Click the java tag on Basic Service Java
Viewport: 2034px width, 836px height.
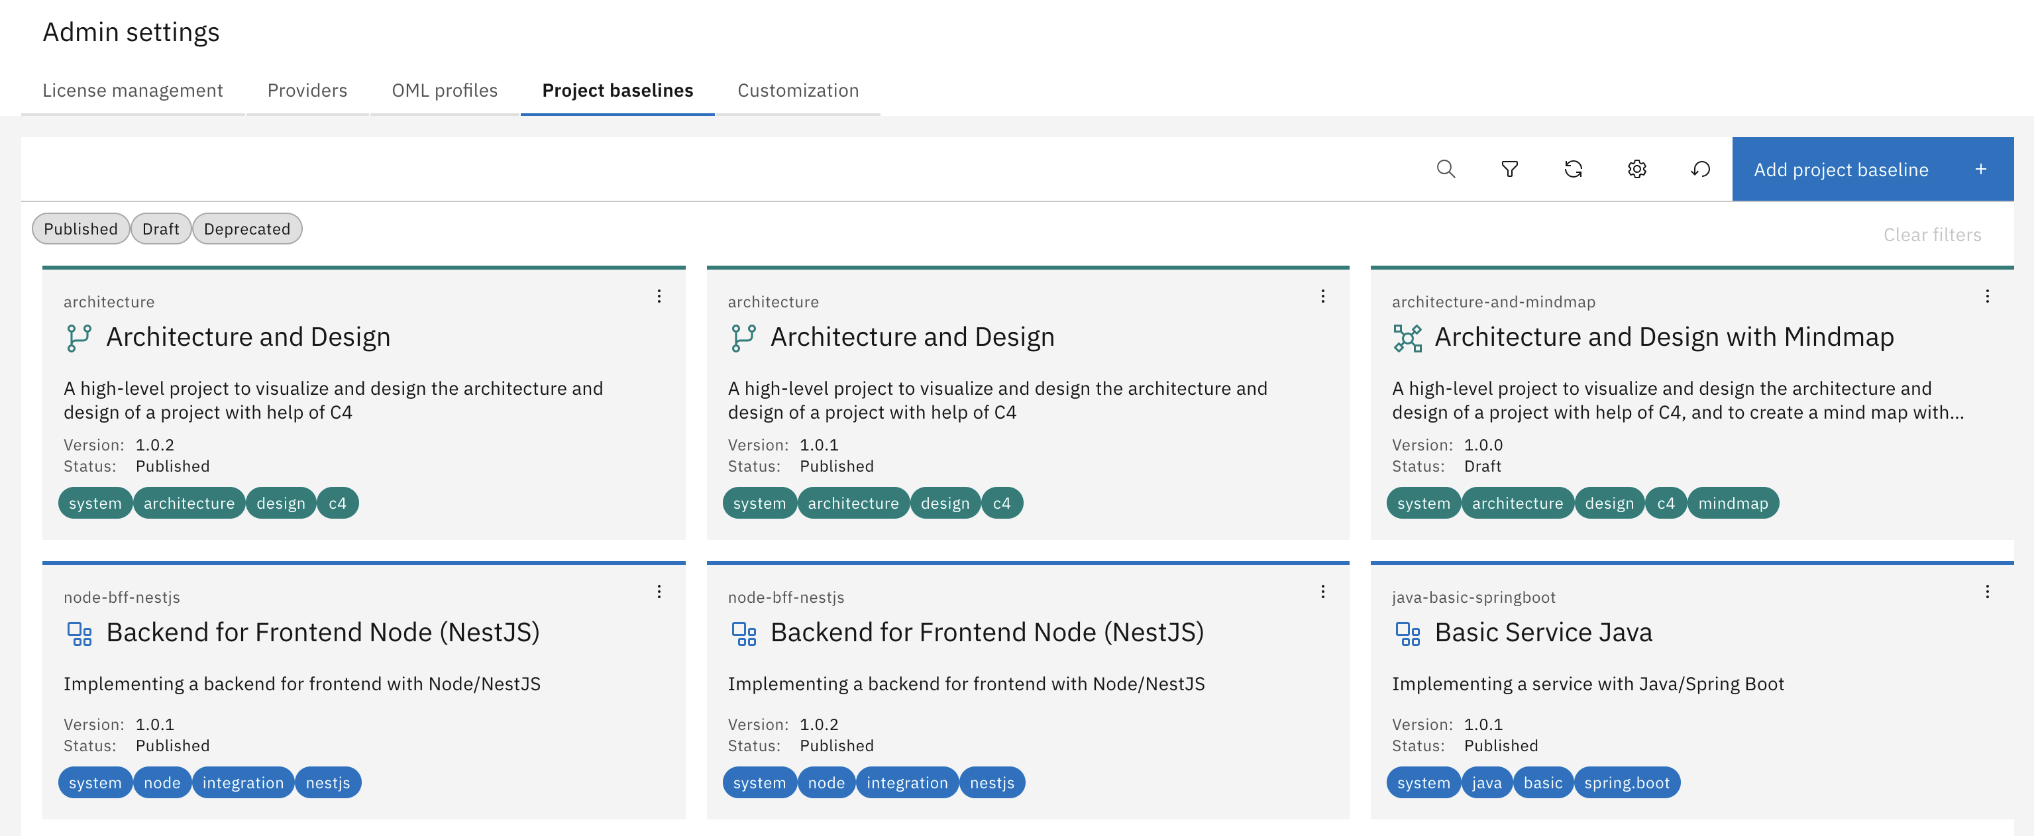pyautogui.click(x=1486, y=782)
